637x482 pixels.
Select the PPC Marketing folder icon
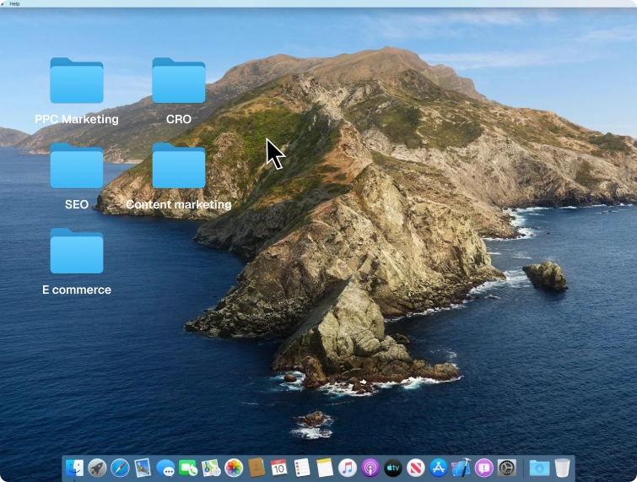[x=77, y=80]
